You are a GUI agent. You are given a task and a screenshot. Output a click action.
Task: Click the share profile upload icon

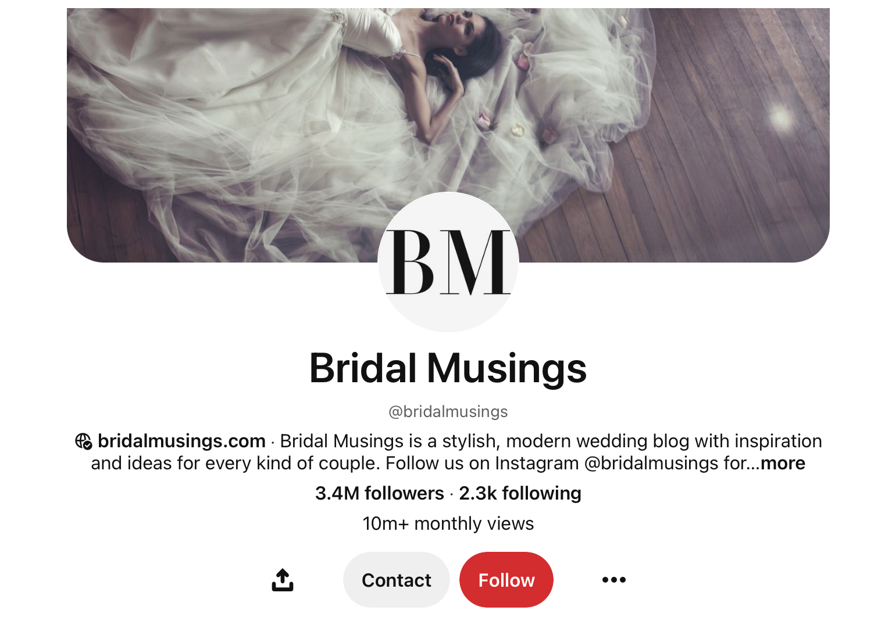pyautogui.click(x=283, y=580)
